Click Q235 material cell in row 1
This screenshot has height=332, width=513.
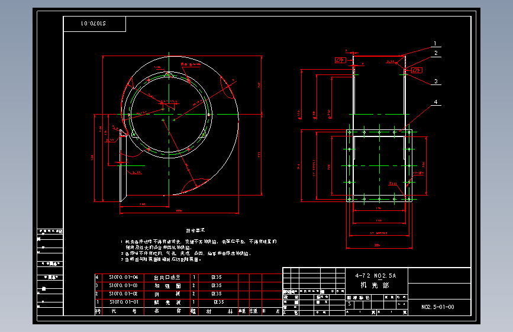click(x=218, y=302)
